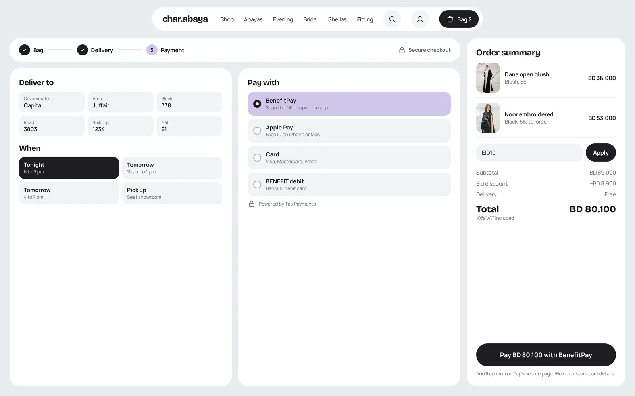The height and width of the screenshot is (396, 635).
Task: Choose Pick up at Seef showroom
Action: click(x=172, y=193)
